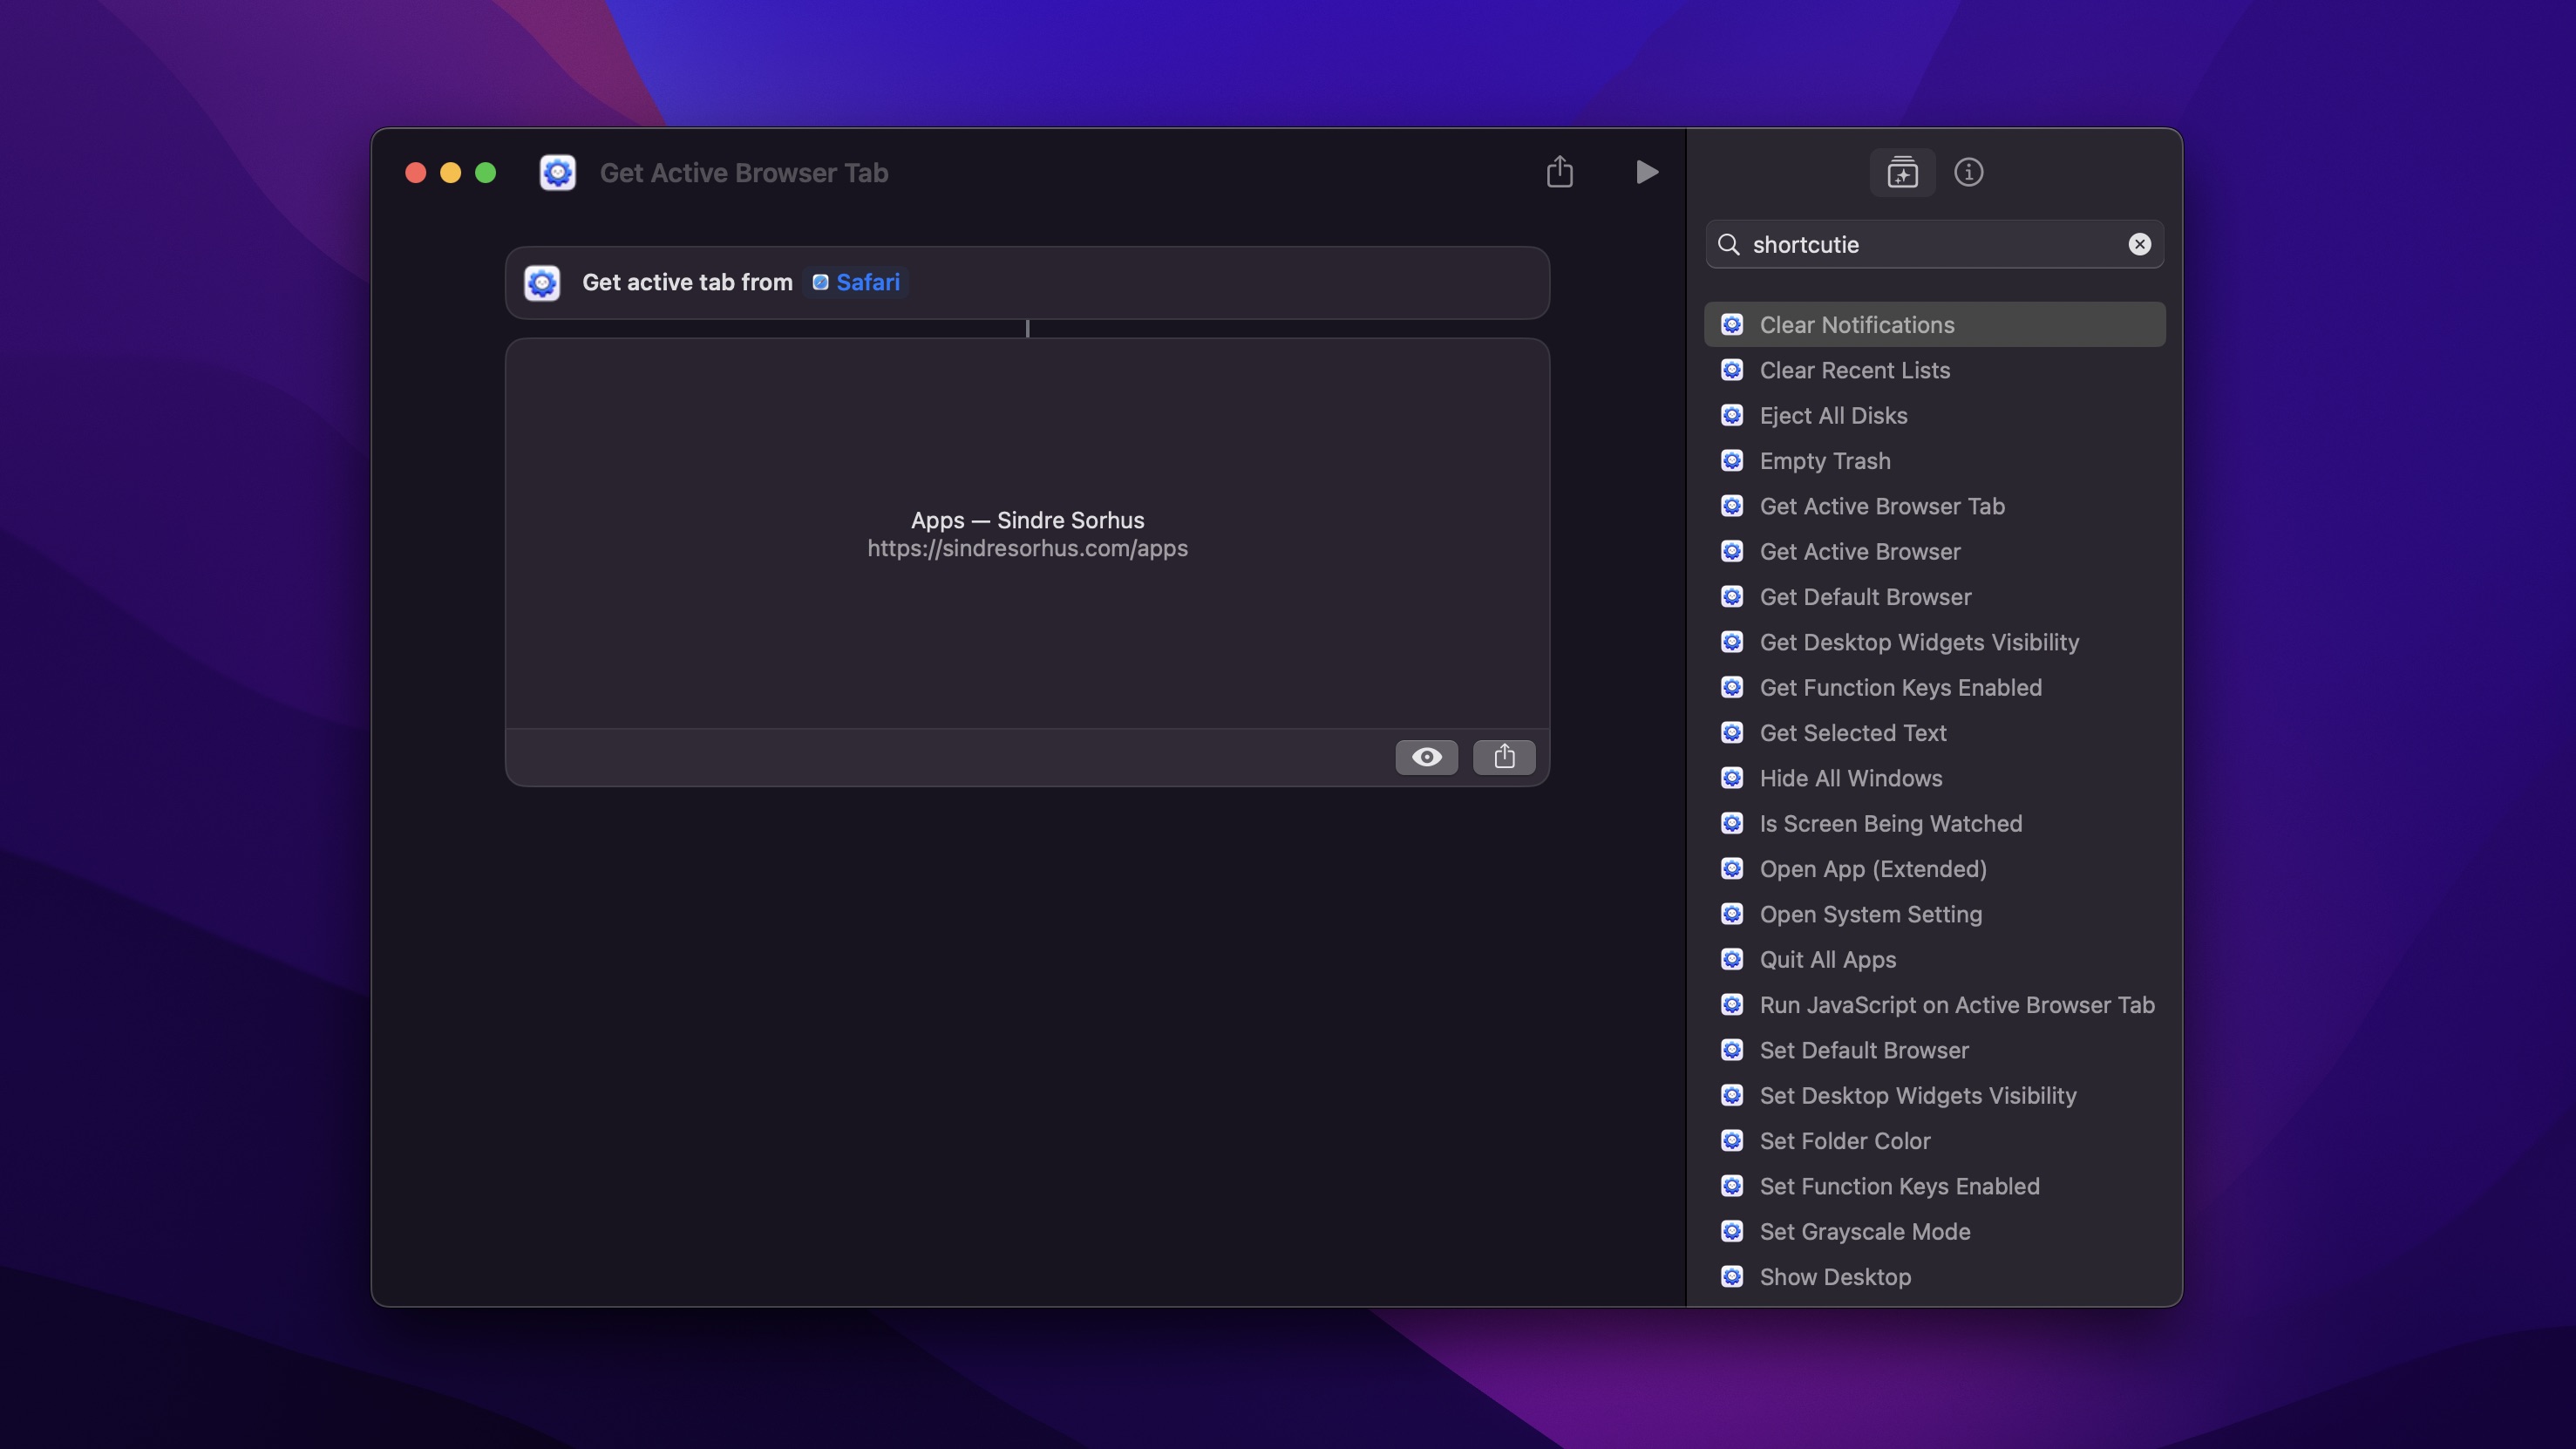Toggle visibility with the eye icon

(x=1426, y=758)
